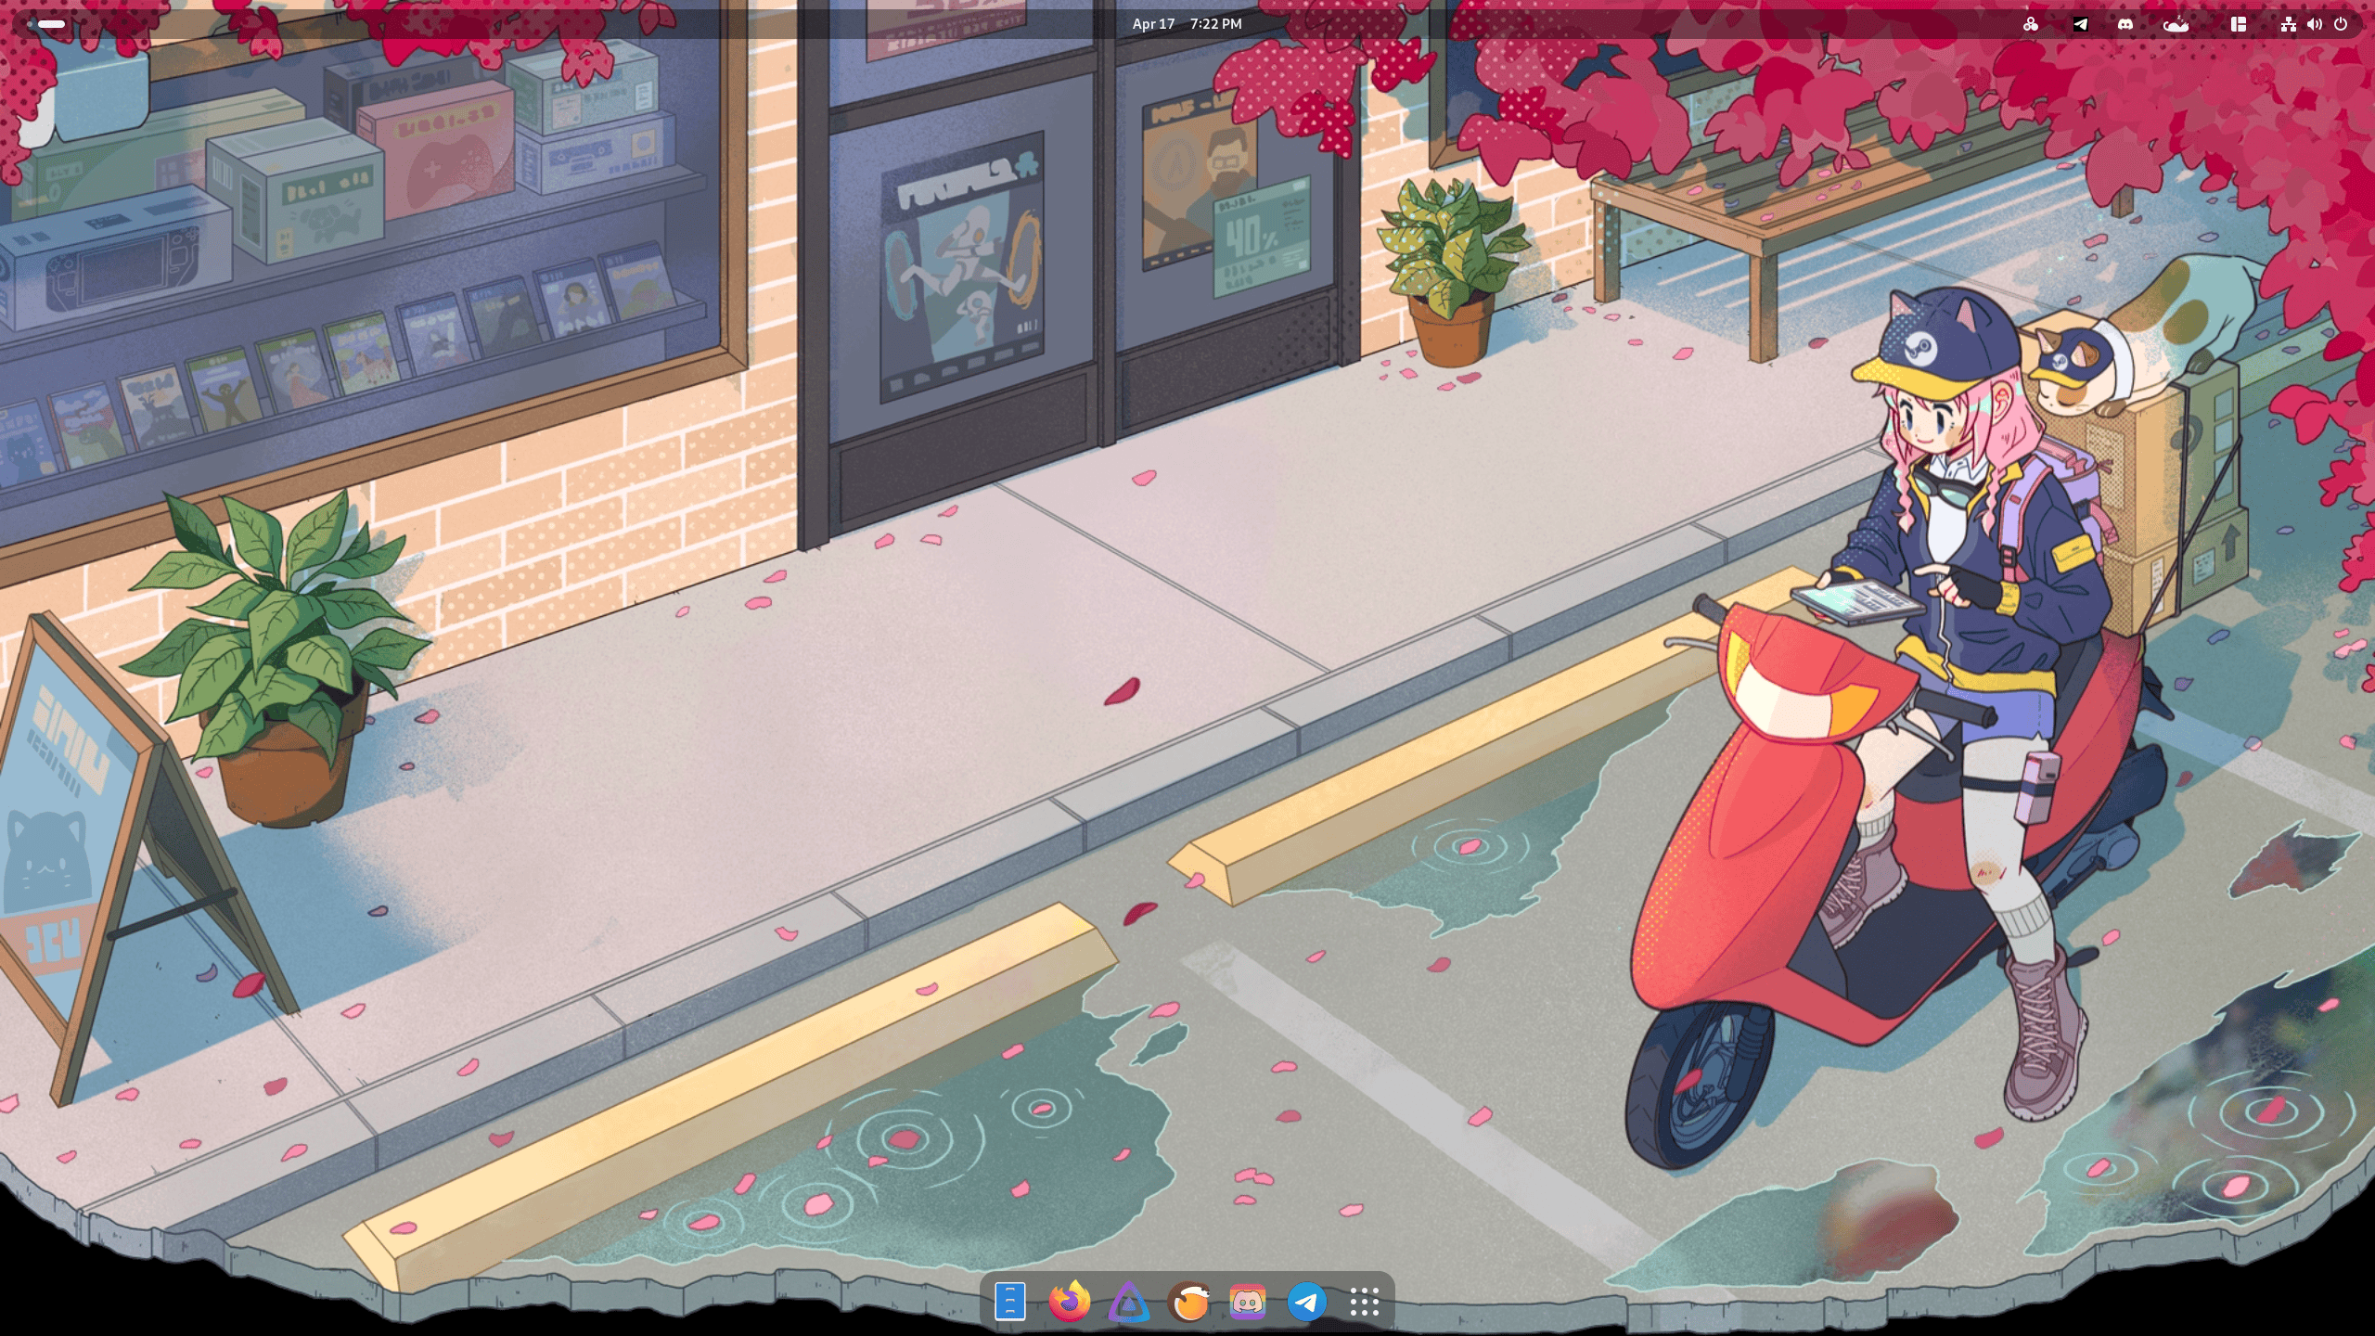Click the time text 7:22 PM
Screen dimensions: 2375x1336
pos(1215,24)
